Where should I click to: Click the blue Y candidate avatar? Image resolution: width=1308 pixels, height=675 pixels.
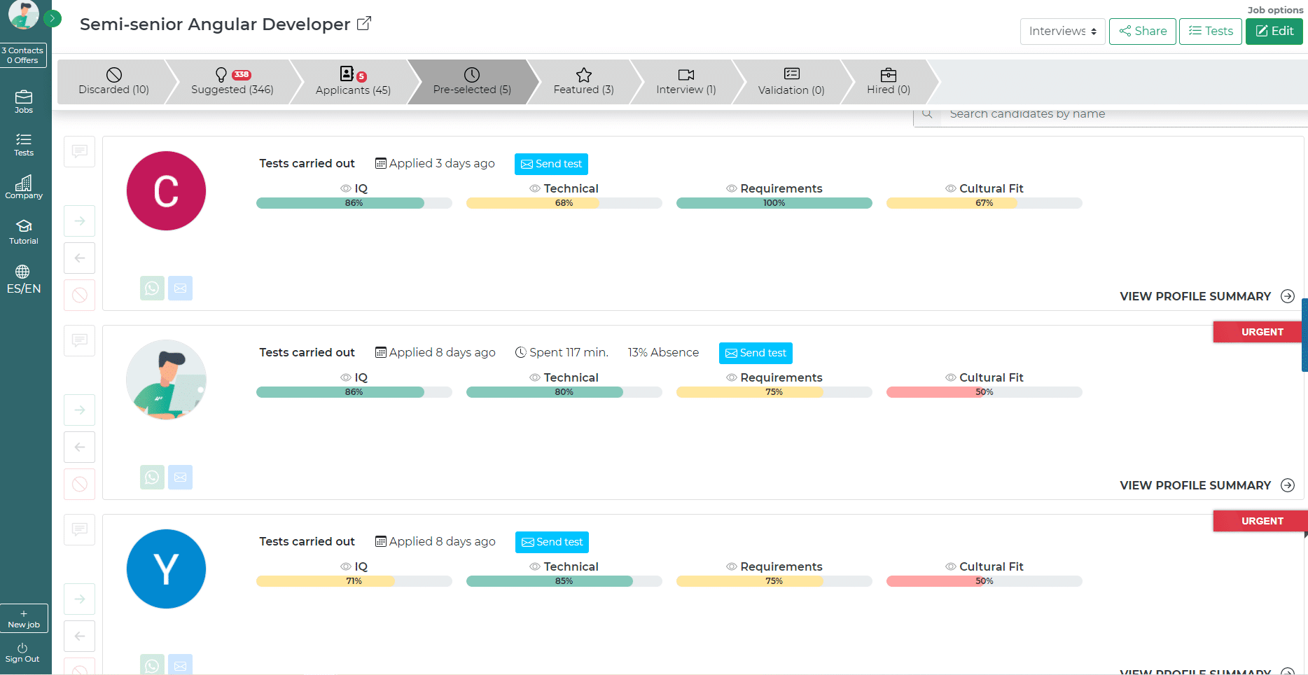[166, 569]
